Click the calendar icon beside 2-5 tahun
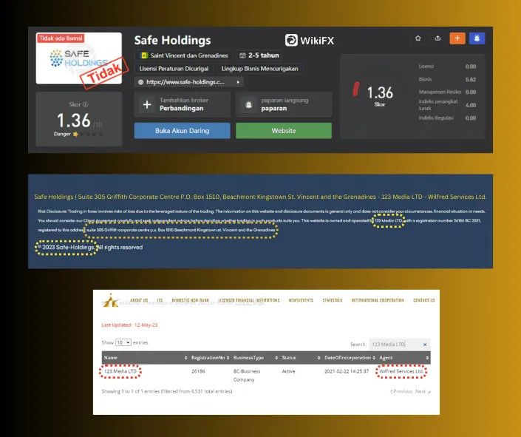The height and width of the screenshot is (437, 521). point(242,55)
